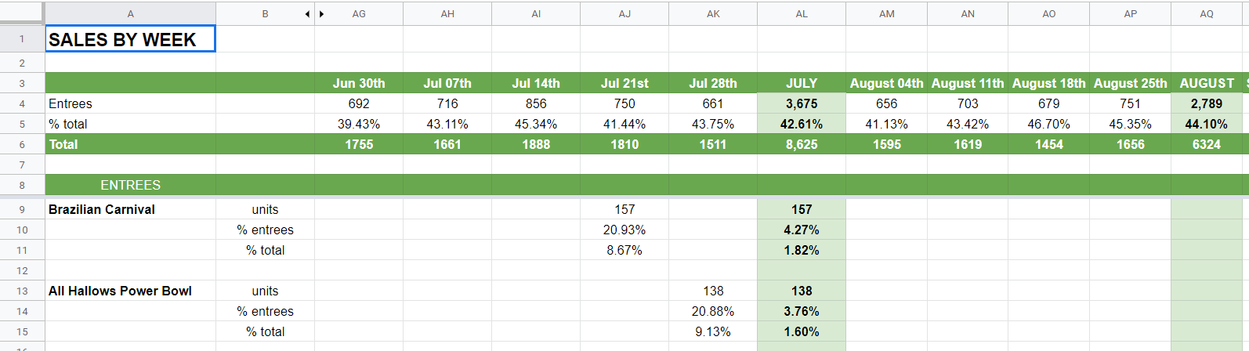
Task: Select the August % total 44.10% cell
Action: tap(1207, 124)
